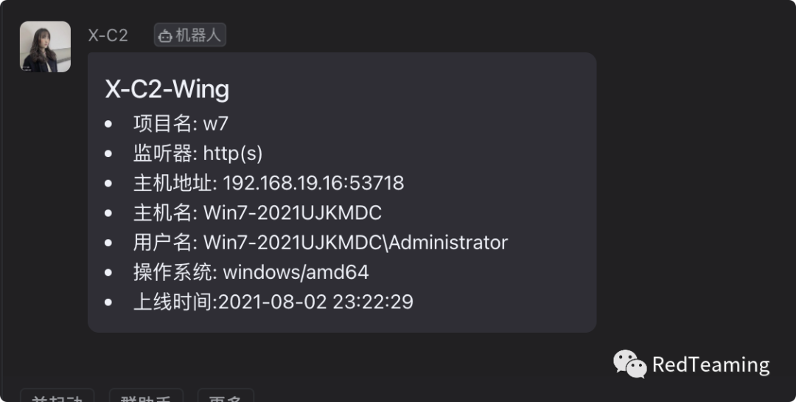Viewport: 796px width, 402px height.
Task: Click the robot icon in the 机器人 tag
Action: [x=165, y=35]
